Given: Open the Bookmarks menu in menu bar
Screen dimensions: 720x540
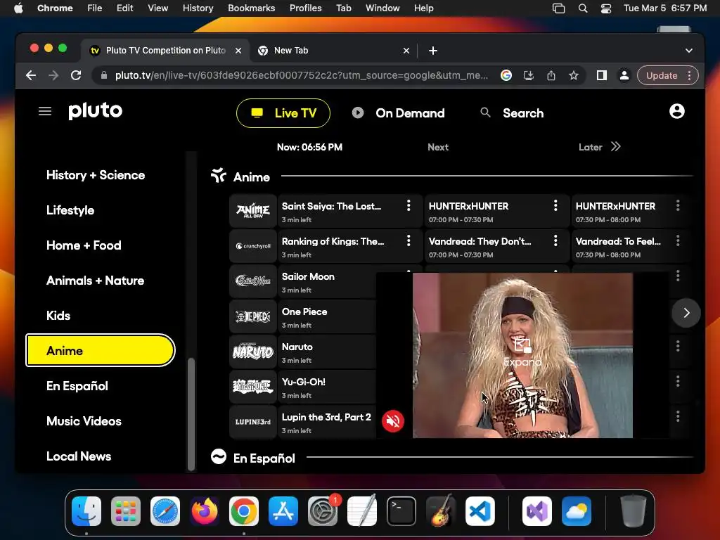Looking at the screenshot, I should 251,8.
